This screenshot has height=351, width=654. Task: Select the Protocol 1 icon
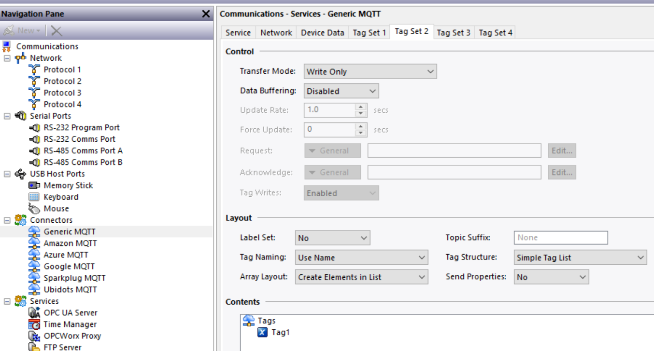[34, 69]
